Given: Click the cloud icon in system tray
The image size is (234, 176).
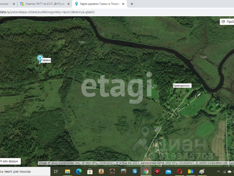Looking at the screenshot, I should click(x=230, y=172).
